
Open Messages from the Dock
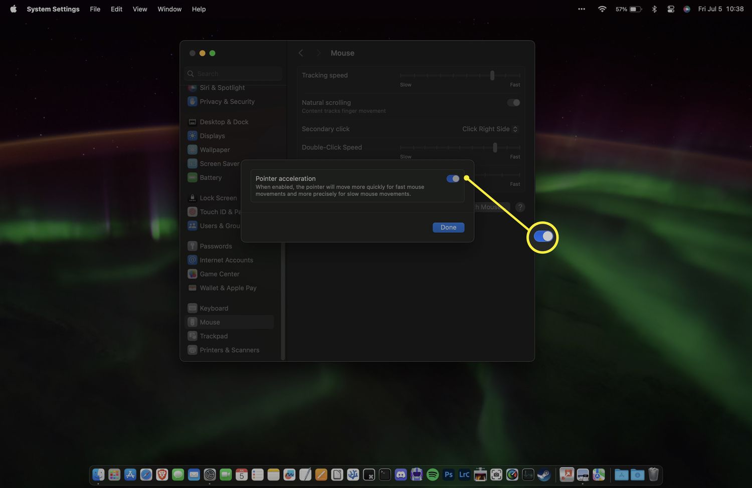point(178,474)
